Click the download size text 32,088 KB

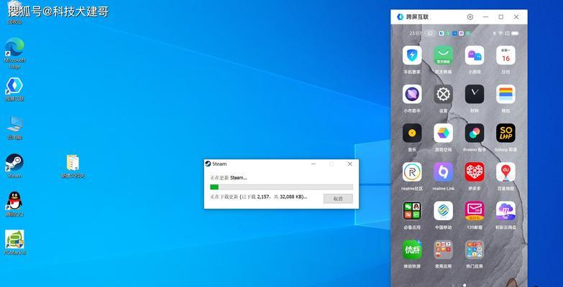pos(291,197)
